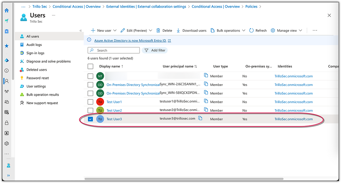Click the info icon in the Entra ID banner
The width and height of the screenshot is (341, 183).
coord(89,40)
